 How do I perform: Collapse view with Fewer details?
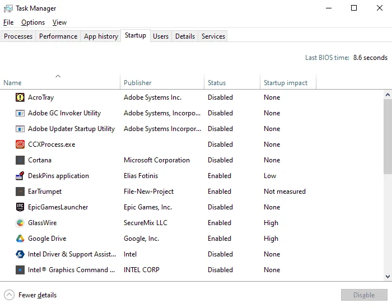click(30, 295)
